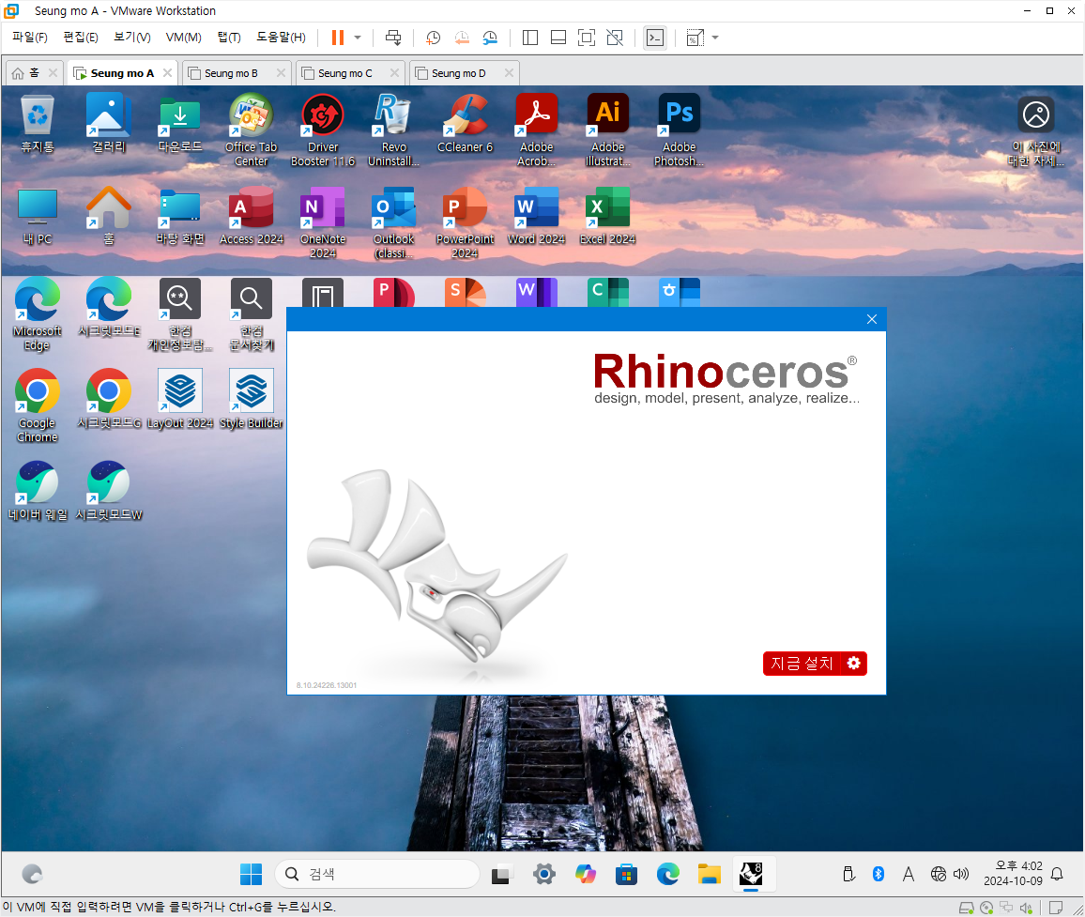Open the VM(M) menu
Viewport: 1085px width, 917px height.
click(x=183, y=38)
